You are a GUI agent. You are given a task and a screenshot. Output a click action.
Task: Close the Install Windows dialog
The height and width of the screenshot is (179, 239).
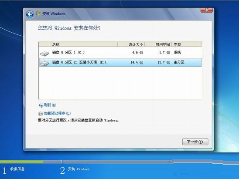point(207,10)
